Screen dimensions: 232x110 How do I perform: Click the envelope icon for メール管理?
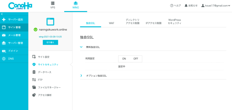pos(4,35)
